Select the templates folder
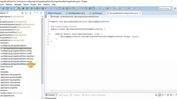The width and height of the screenshot is (177, 99). [x=4, y=72]
